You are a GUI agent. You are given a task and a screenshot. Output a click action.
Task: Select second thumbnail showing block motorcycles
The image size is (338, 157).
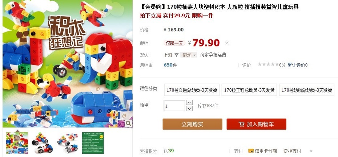pyautogui.click(x=40, y=143)
